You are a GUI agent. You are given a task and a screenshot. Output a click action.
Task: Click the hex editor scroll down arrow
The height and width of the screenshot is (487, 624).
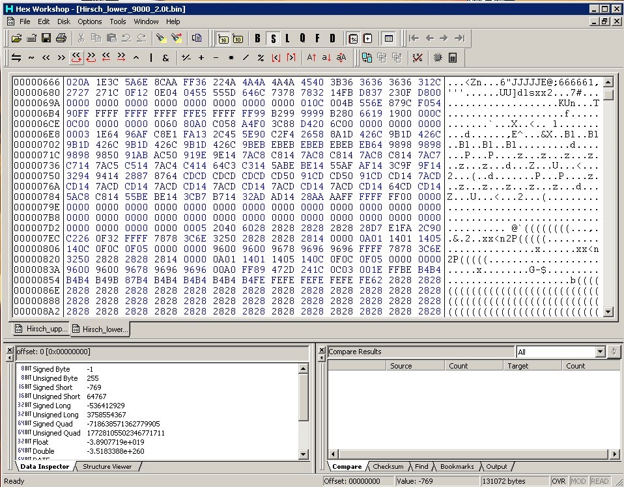(608, 312)
